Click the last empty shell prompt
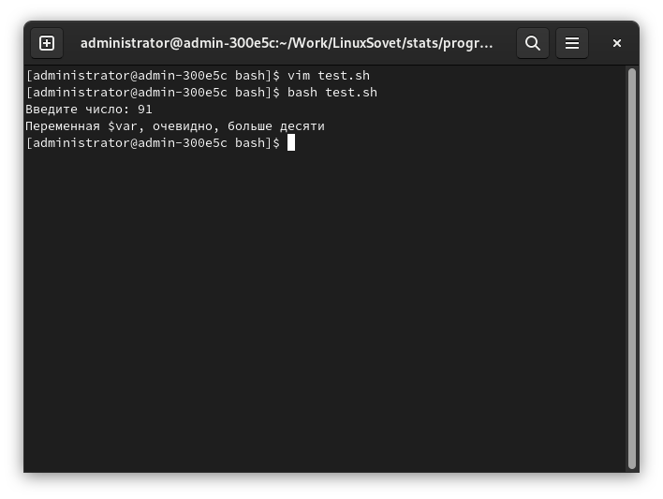The image size is (663, 499). pyautogui.click(x=150, y=142)
